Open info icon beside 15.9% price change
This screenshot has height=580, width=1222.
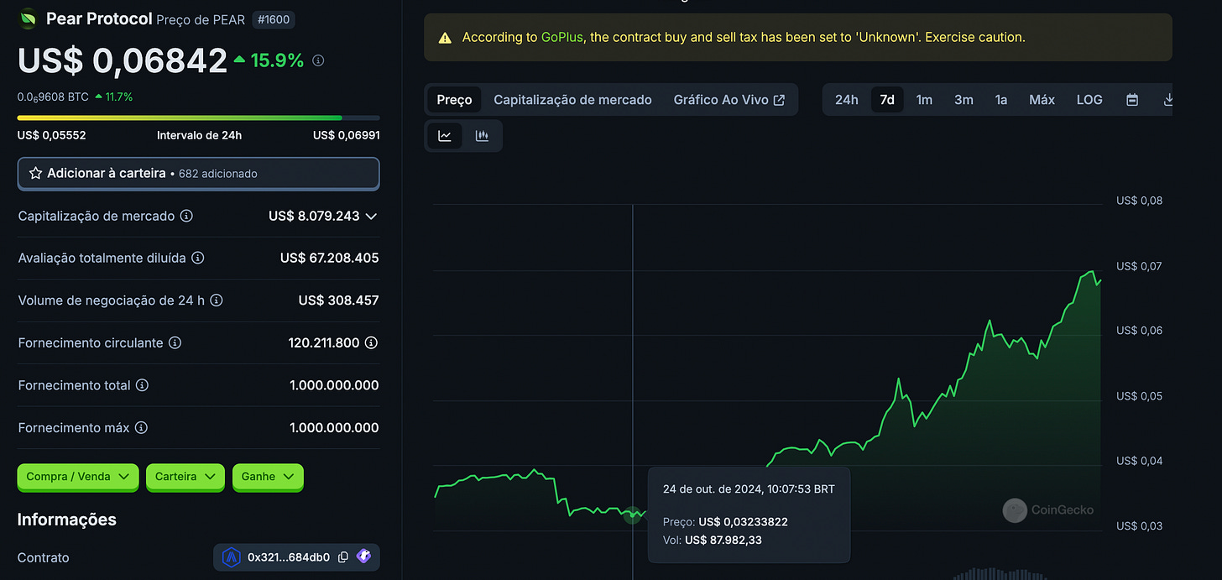[318, 61]
